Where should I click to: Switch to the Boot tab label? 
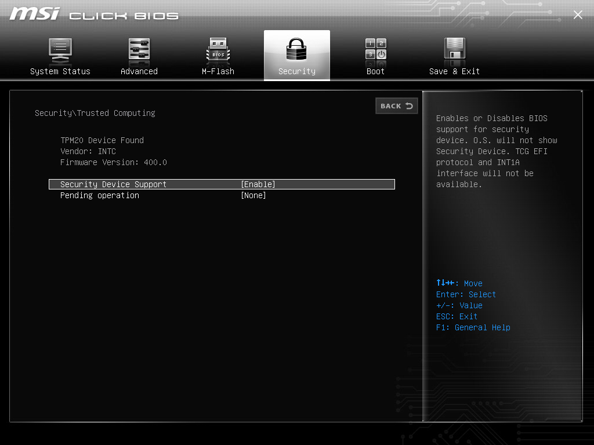[375, 71]
